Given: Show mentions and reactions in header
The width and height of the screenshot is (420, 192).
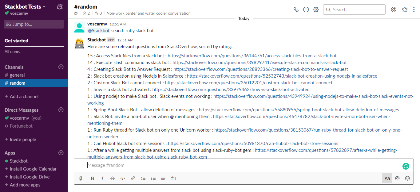Looking at the screenshot, I should pyautogui.click(x=394, y=10).
